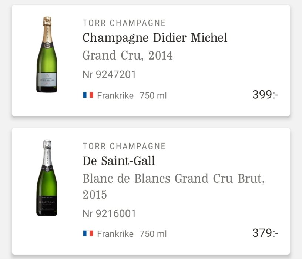The image size is (302, 259).
Task: Click Frankrike on the Didier Michel card
Action: 115,95
